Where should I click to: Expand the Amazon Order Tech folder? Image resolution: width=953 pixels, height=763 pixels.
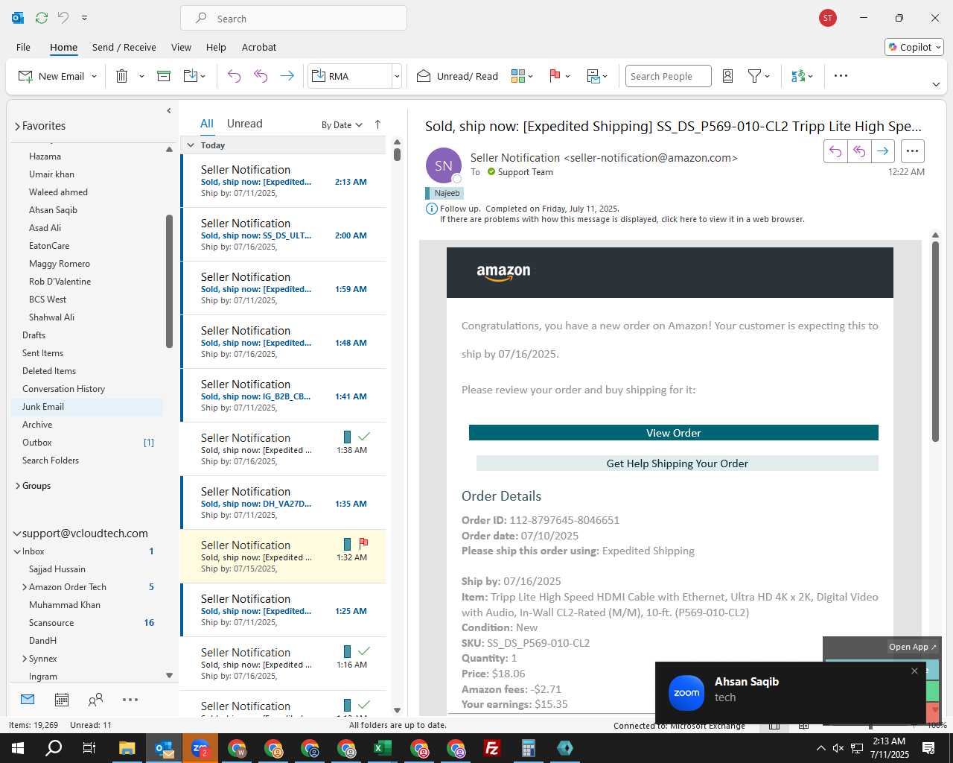click(x=25, y=587)
